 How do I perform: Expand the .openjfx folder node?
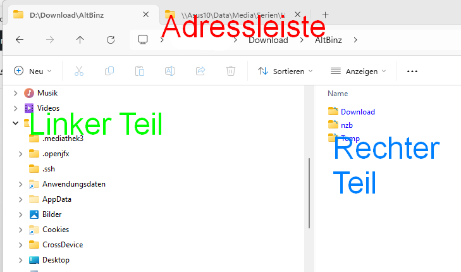click(20, 154)
